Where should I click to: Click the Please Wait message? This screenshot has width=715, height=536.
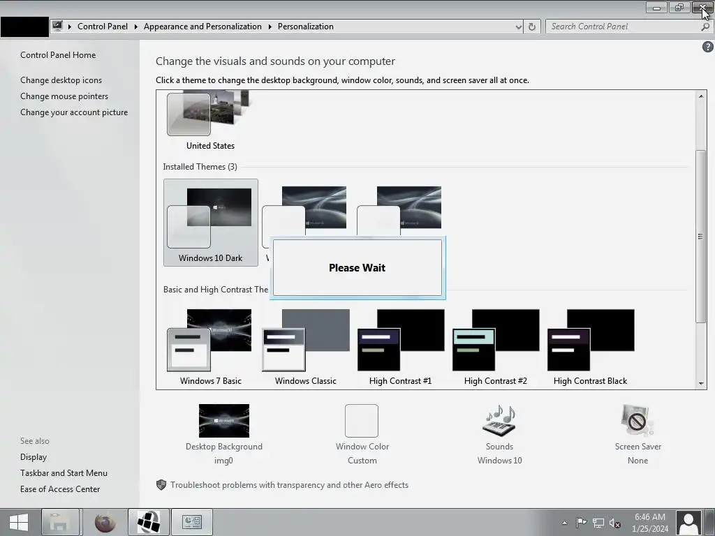coord(357,267)
